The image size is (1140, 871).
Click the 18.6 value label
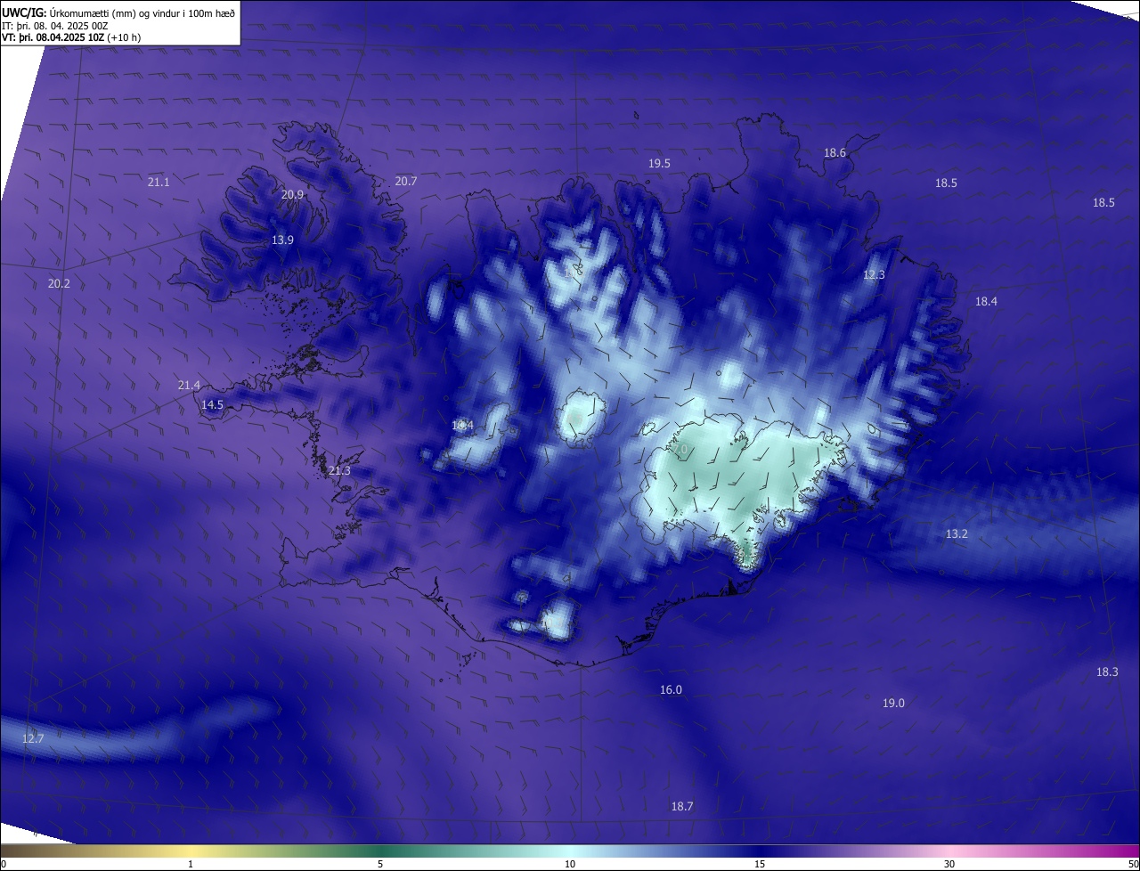(x=835, y=153)
